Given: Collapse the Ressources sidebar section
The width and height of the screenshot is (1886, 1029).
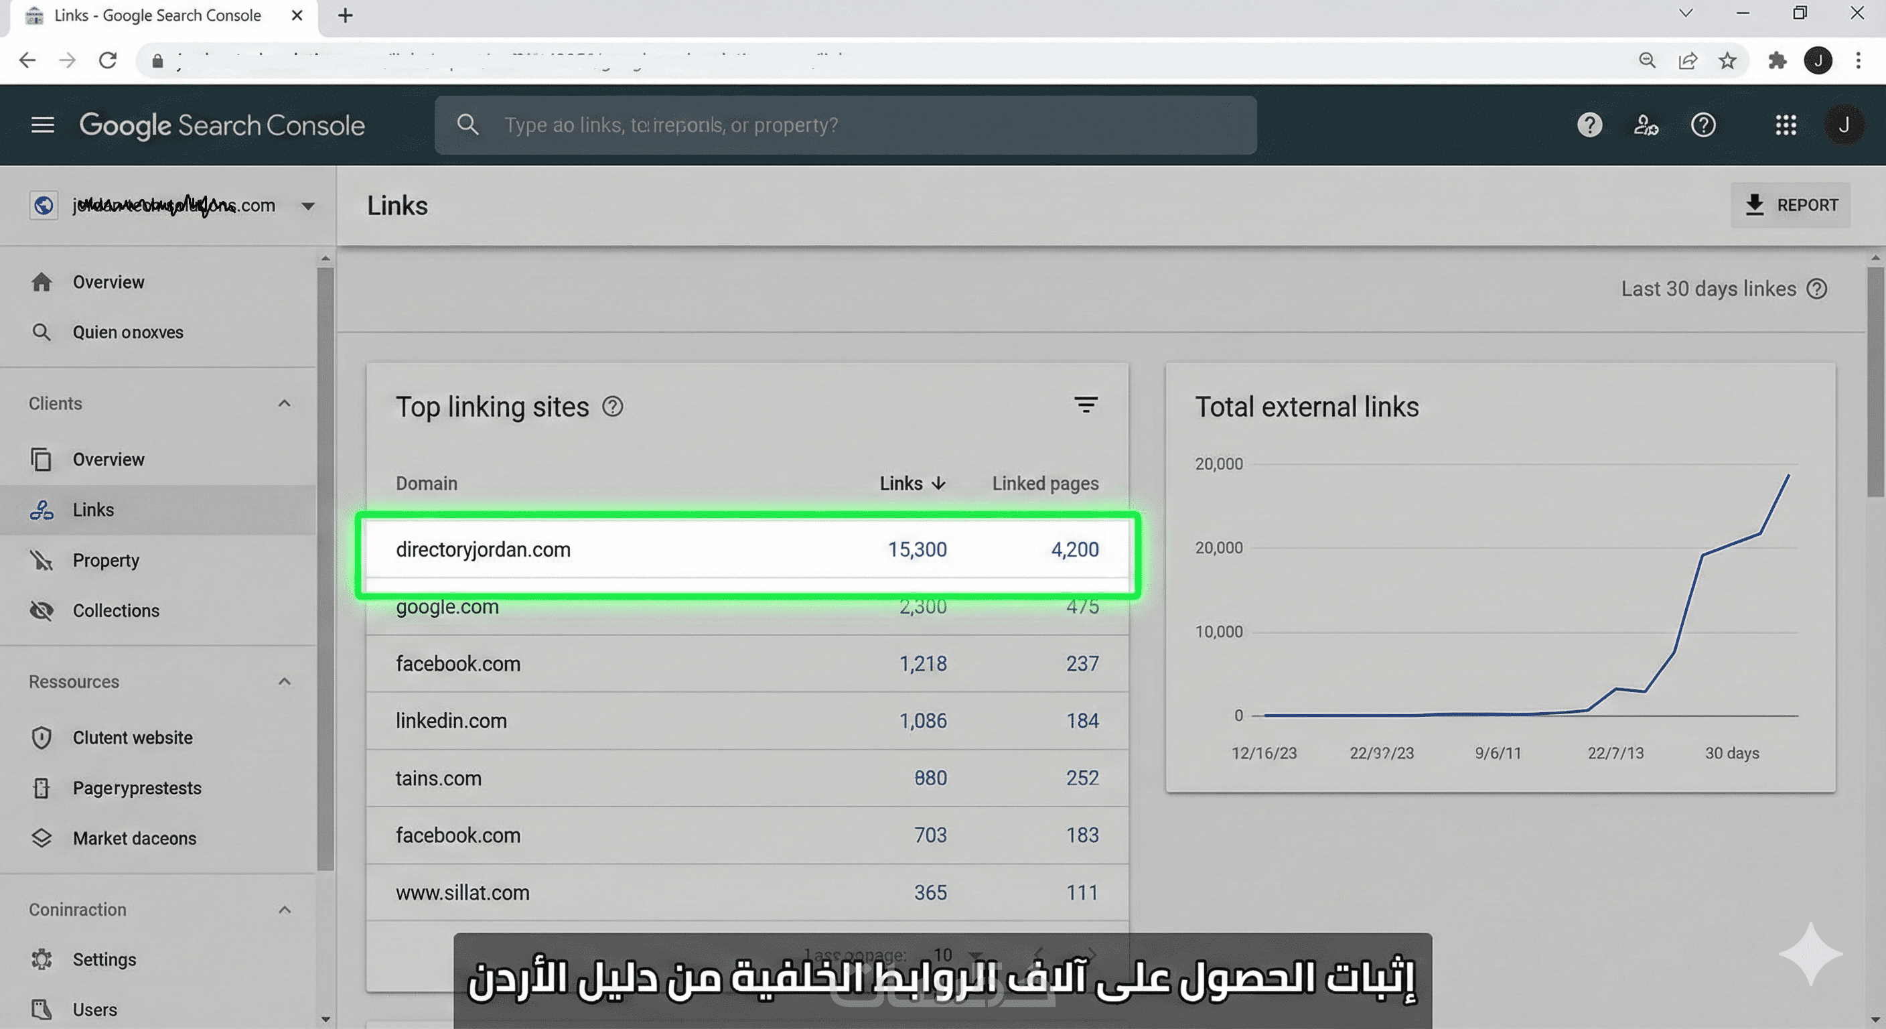Looking at the screenshot, I should (x=284, y=682).
